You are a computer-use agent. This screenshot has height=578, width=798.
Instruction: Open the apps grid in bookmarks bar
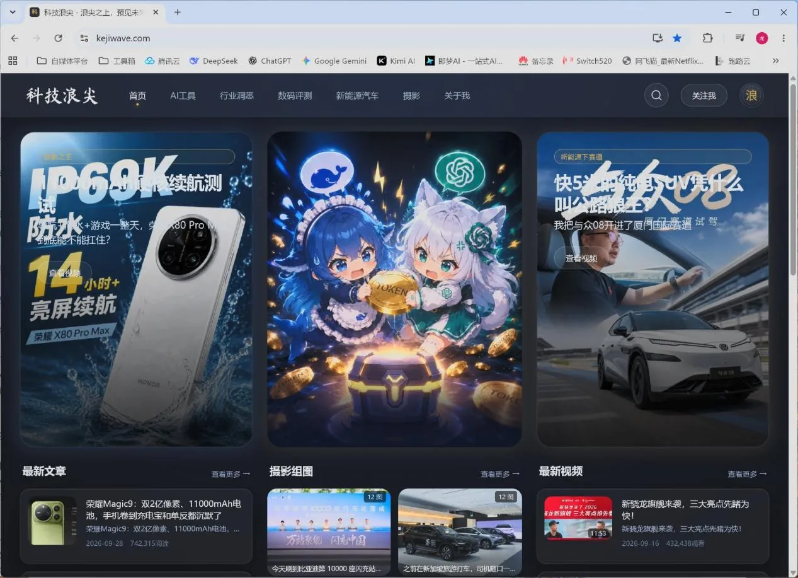click(13, 61)
